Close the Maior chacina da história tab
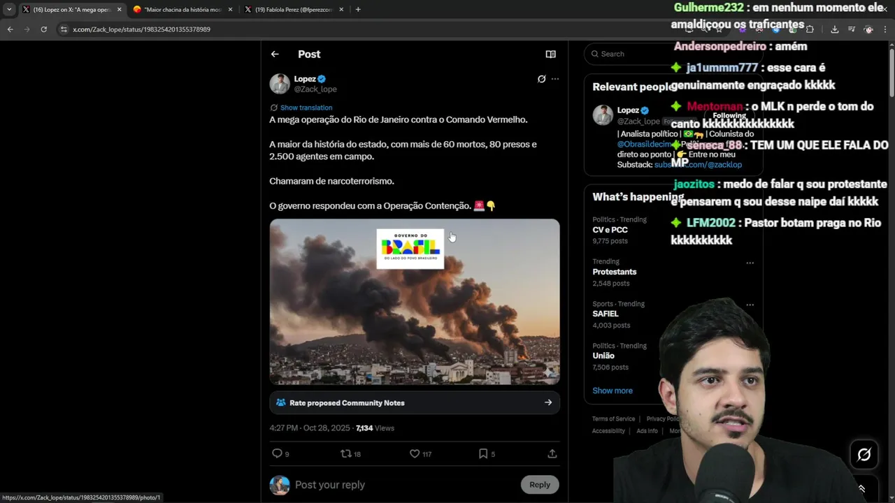 (x=230, y=9)
